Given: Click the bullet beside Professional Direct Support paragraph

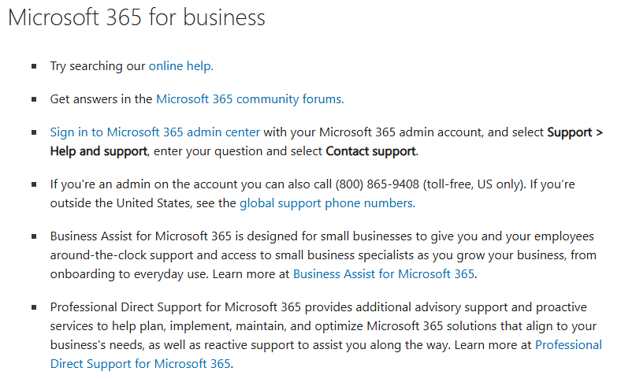Looking at the screenshot, I should (x=34, y=307).
